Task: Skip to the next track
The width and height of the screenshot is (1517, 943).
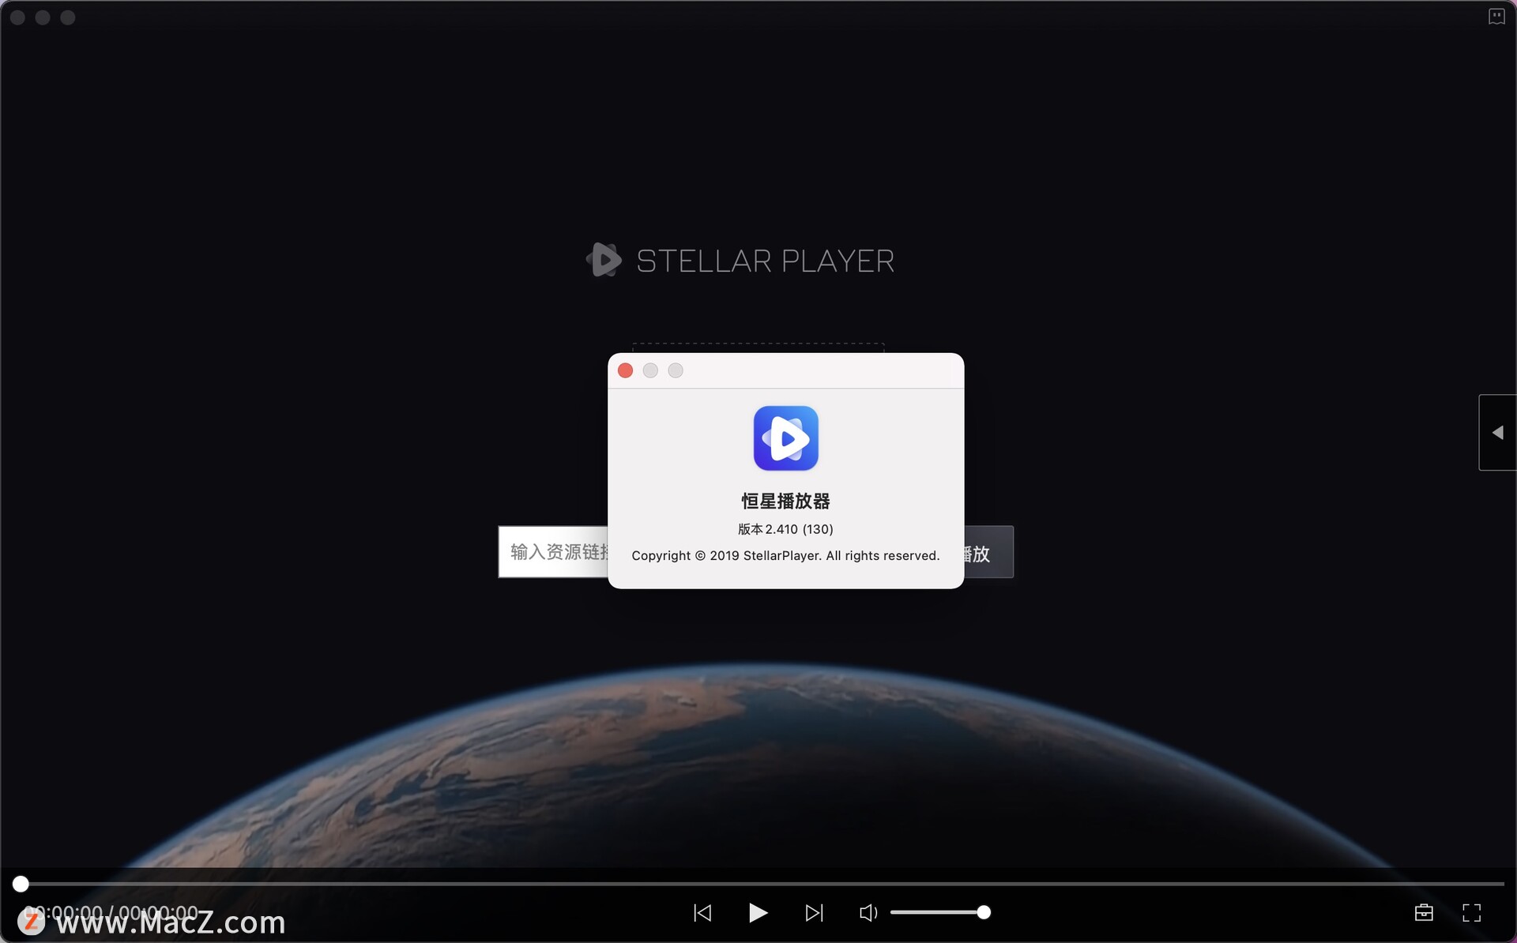Action: pyautogui.click(x=814, y=913)
